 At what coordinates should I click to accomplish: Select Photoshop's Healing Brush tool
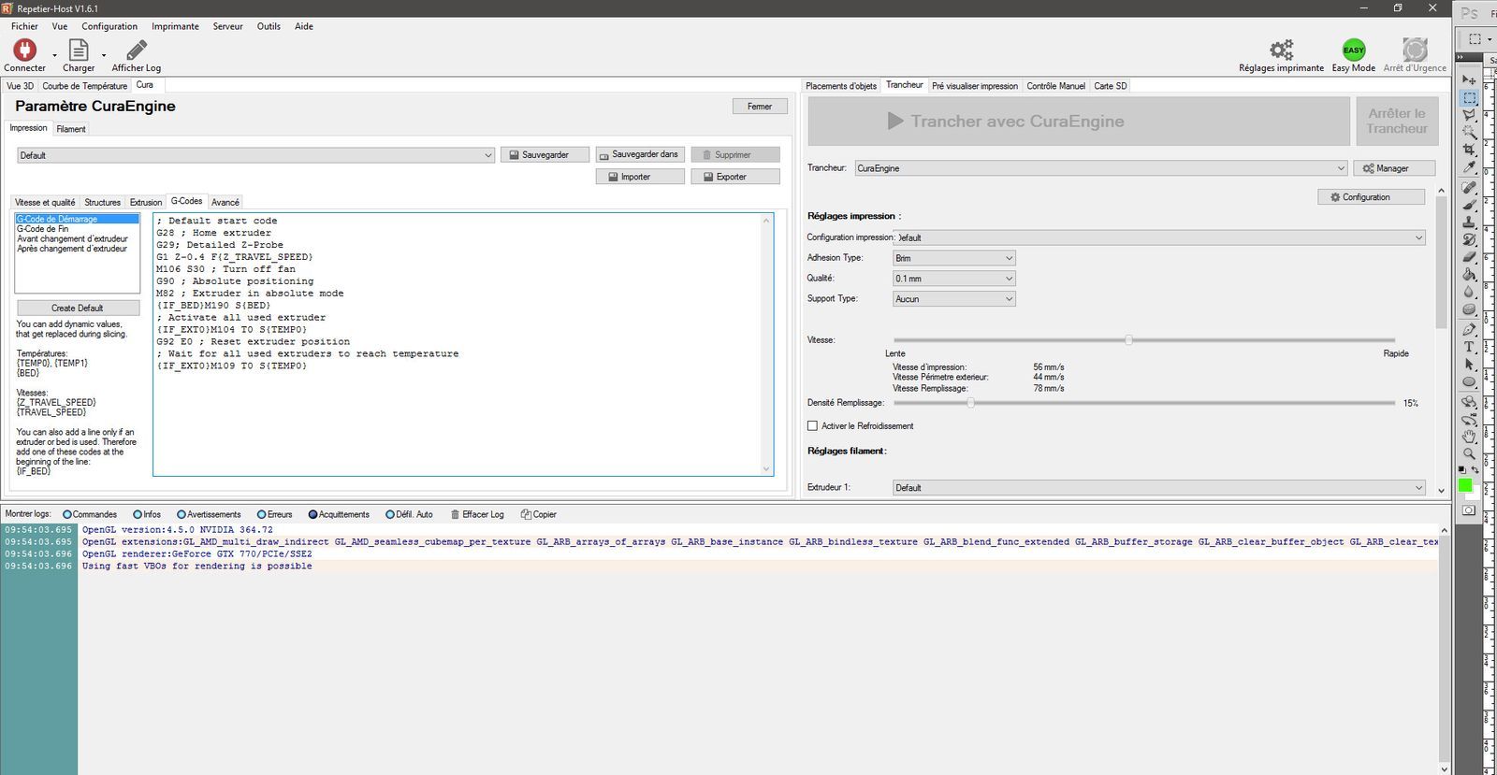click(1469, 187)
